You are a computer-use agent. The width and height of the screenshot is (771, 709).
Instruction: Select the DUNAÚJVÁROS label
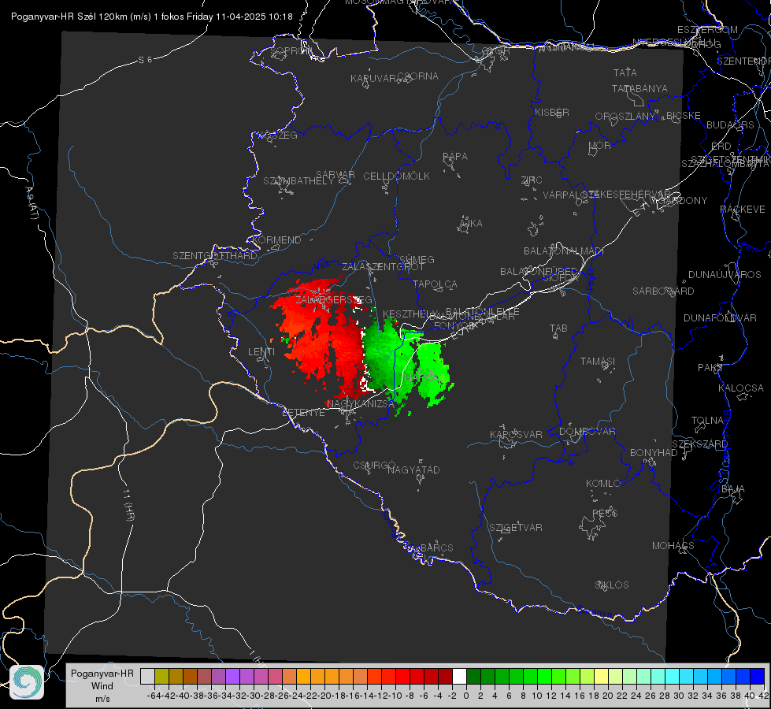click(x=725, y=275)
